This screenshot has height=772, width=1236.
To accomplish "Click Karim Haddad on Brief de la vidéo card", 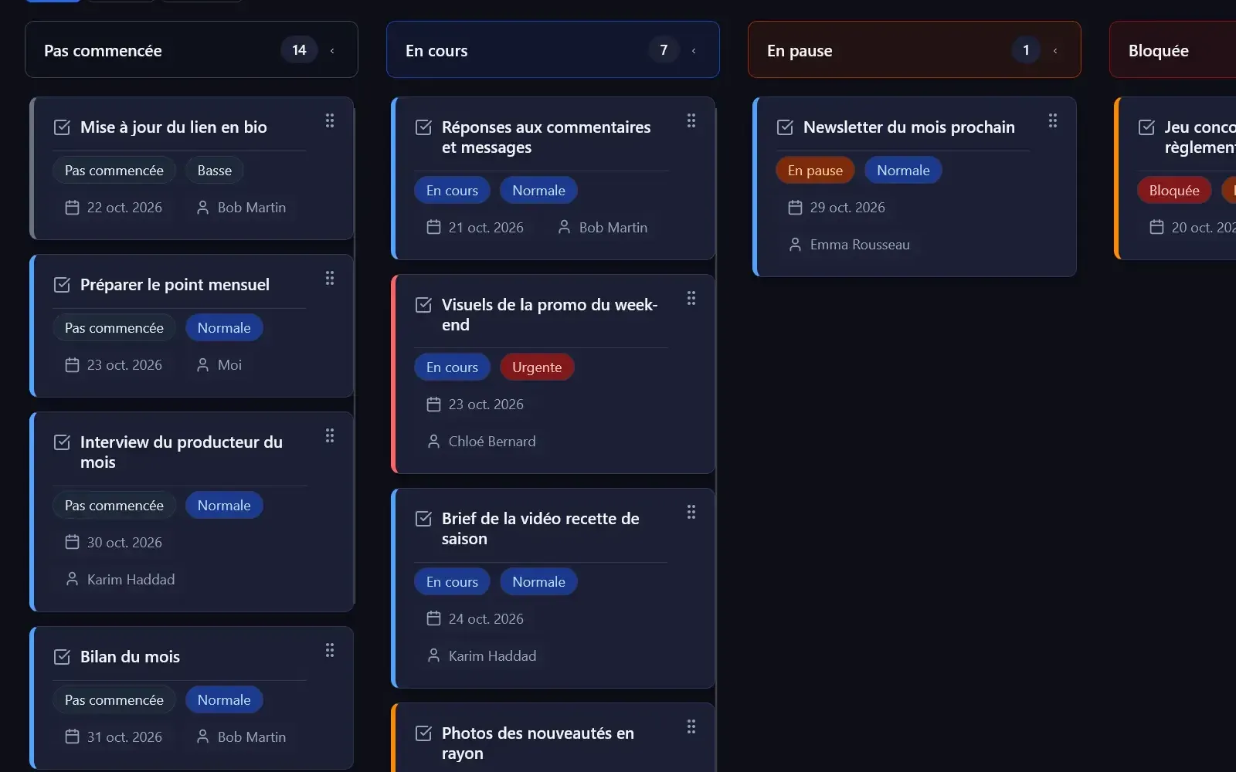I will [492, 656].
